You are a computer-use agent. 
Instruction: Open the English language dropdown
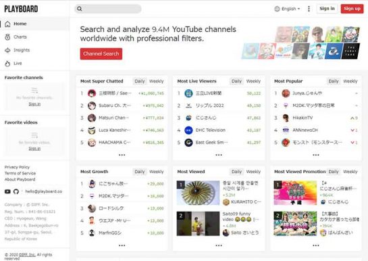pos(287,9)
